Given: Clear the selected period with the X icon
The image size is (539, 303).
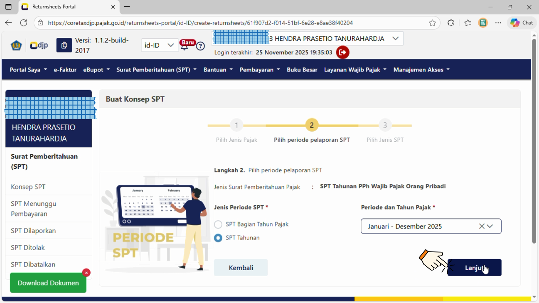Looking at the screenshot, I should click(482, 226).
